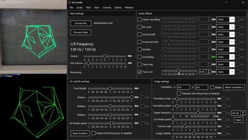The height and width of the screenshot is (140, 248).
Task: Click the Trace min slider handle
Action: coord(178,71)
